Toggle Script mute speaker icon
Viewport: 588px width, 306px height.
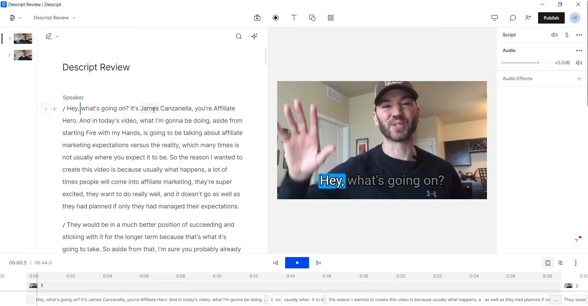pos(555,35)
